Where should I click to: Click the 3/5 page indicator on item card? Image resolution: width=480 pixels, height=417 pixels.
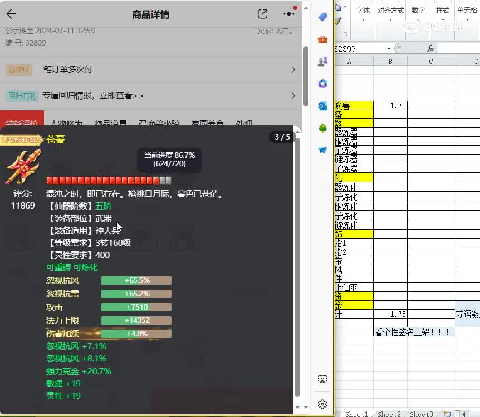click(282, 137)
